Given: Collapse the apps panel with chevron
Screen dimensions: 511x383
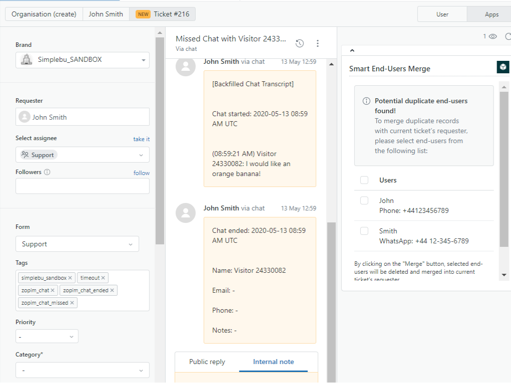Looking at the screenshot, I should [352, 50].
